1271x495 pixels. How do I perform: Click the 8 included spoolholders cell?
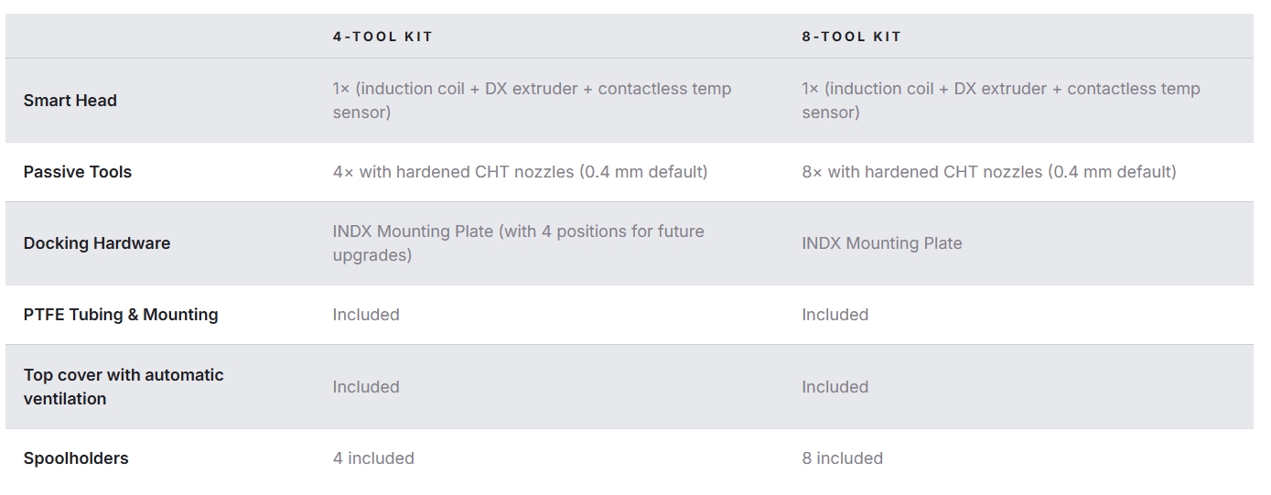coord(843,458)
